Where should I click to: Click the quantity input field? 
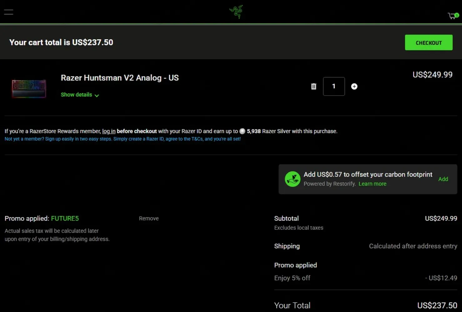[334, 86]
